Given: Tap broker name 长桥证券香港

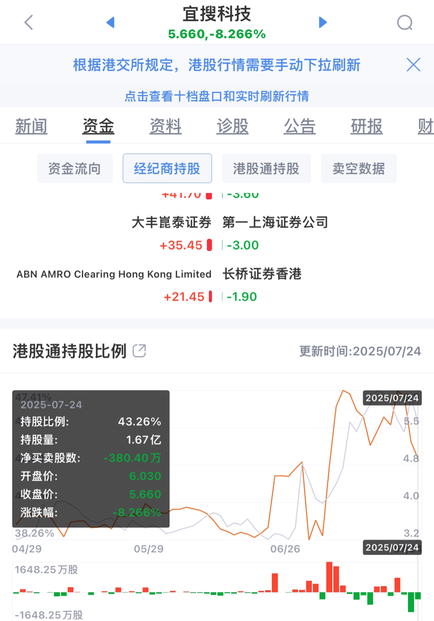Looking at the screenshot, I should [262, 274].
